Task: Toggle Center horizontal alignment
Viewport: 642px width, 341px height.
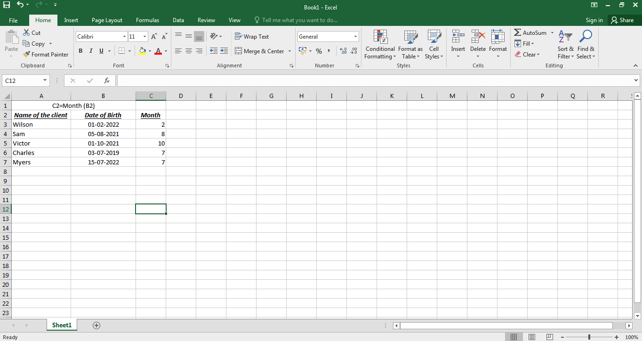Action: 189,51
